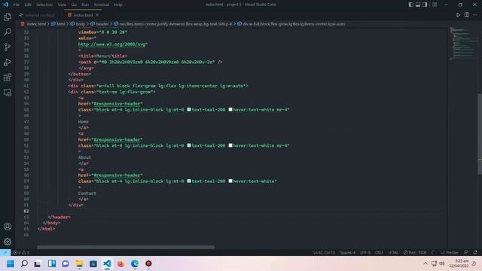Toggle the primary side bar layout icon
This screenshot has height=271, width=482.
(x=411, y=5)
